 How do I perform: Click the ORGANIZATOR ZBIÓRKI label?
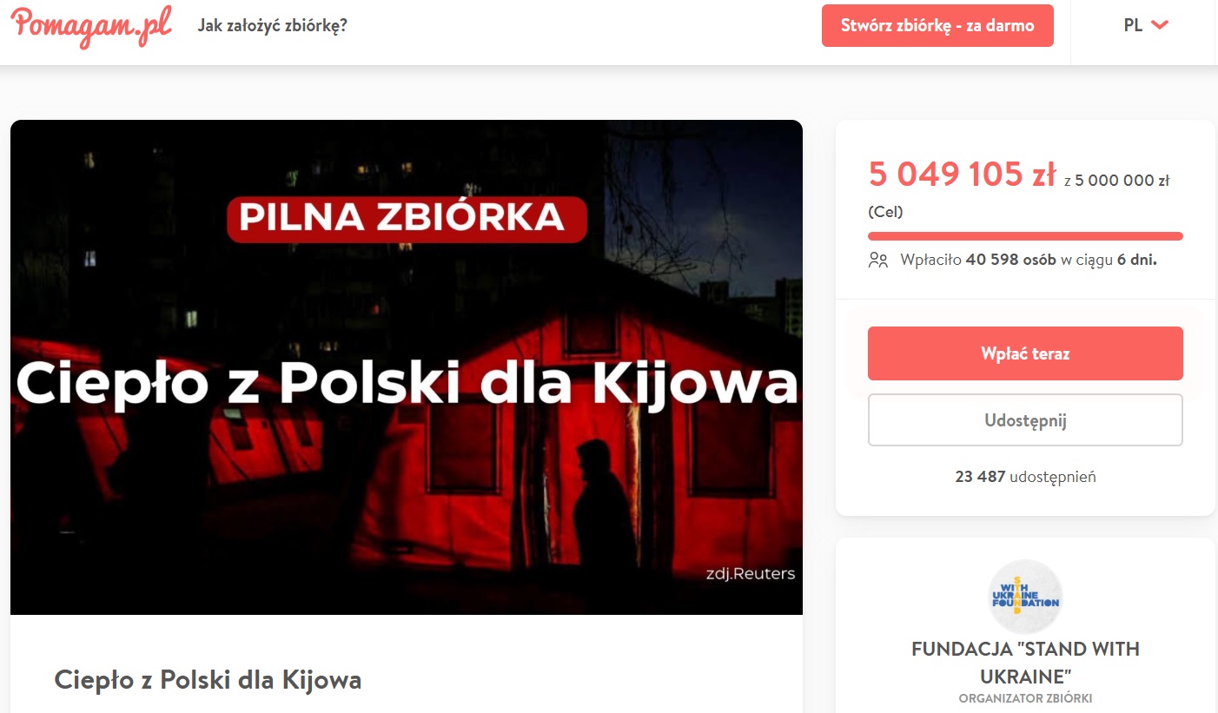click(x=1025, y=699)
